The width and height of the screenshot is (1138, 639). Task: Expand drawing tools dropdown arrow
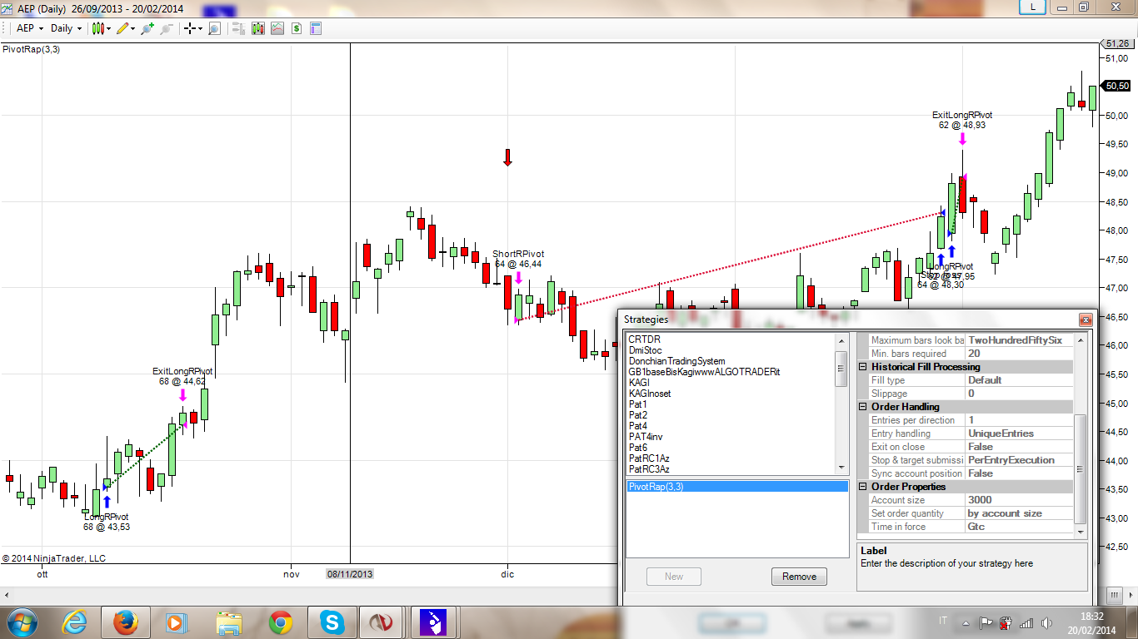pos(132,29)
